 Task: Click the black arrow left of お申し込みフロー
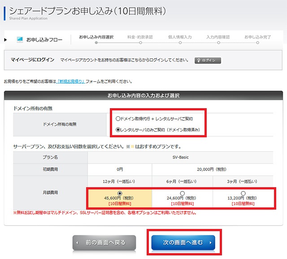click(5, 40)
